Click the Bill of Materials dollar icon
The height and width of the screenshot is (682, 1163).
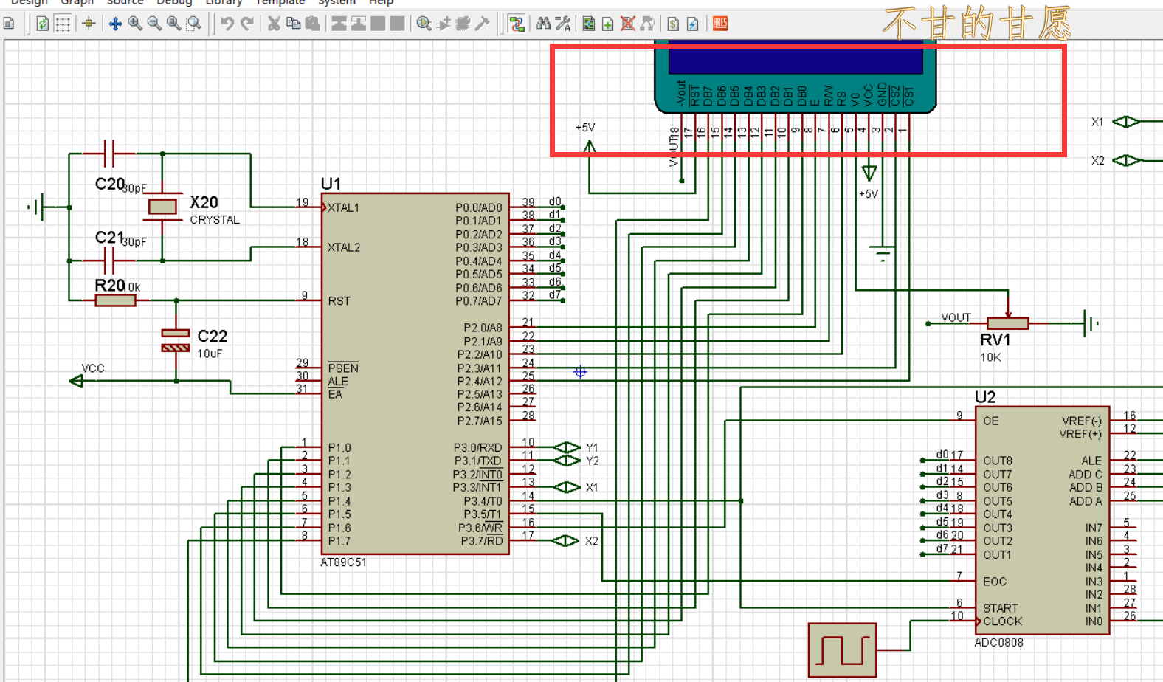coord(674,24)
